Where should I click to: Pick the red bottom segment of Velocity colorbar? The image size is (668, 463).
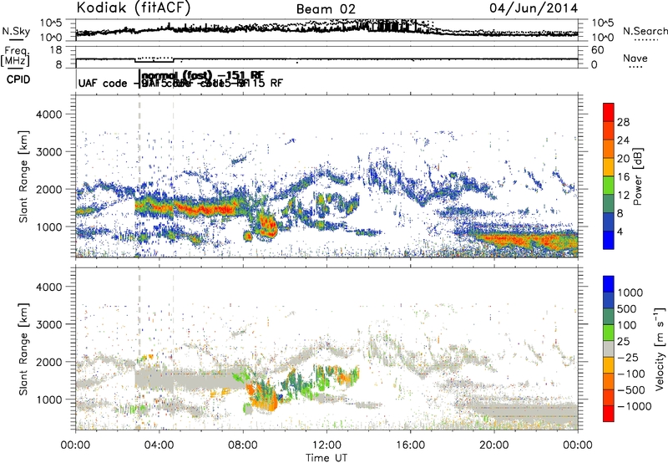pyautogui.click(x=609, y=414)
